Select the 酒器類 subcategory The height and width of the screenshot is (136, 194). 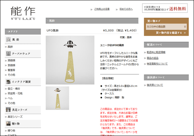coord(11,61)
